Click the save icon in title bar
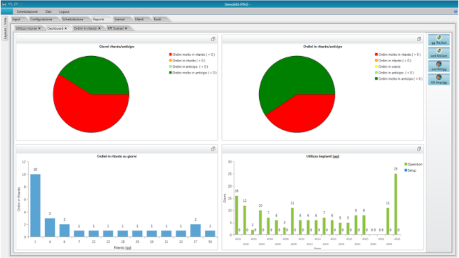Screen dimensions: 459x258 pos(4,4)
